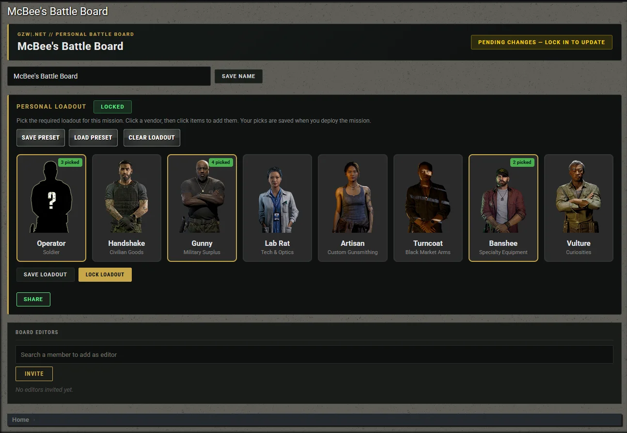Click the 'Personal Loadout' heading
The height and width of the screenshot is (433, 627).
click(51, 107)
